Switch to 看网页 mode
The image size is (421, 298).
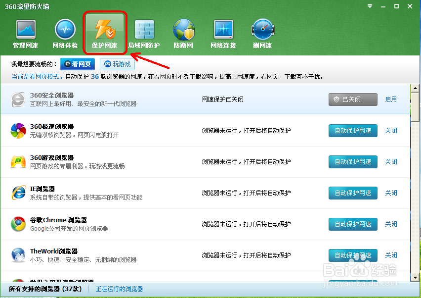tap(77, 64)
